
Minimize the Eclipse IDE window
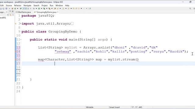click(183, 2)
